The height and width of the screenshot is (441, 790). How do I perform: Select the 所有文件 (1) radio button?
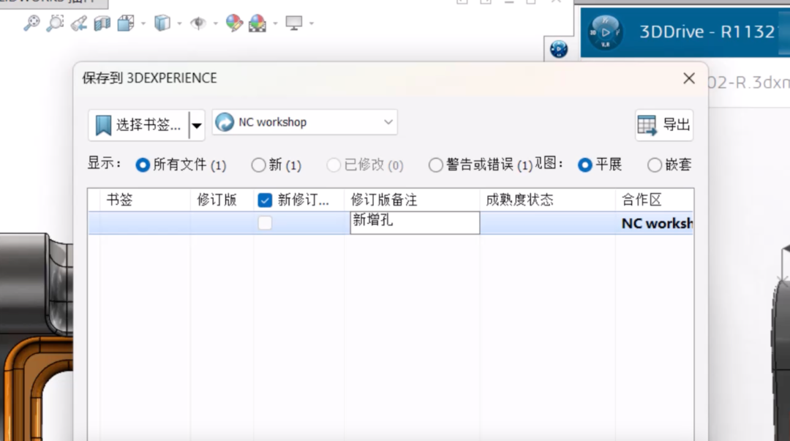pyautogui.click(x=143, y=165)
